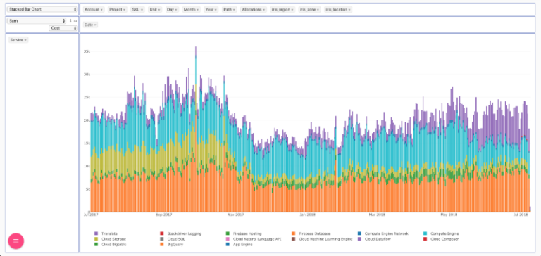541x256 pixels.
Task: Expand the Year field filter
Action: [x=211, y=10]
